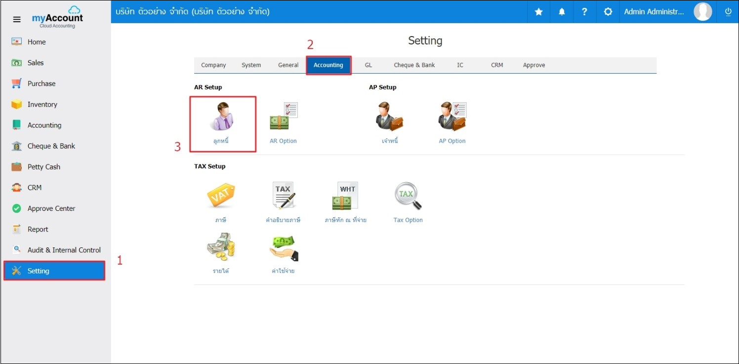Image resolution: width=739 pixels, height=364 pixels.
Task: Click the Admin Administr... user name
Action: (654, 12)
